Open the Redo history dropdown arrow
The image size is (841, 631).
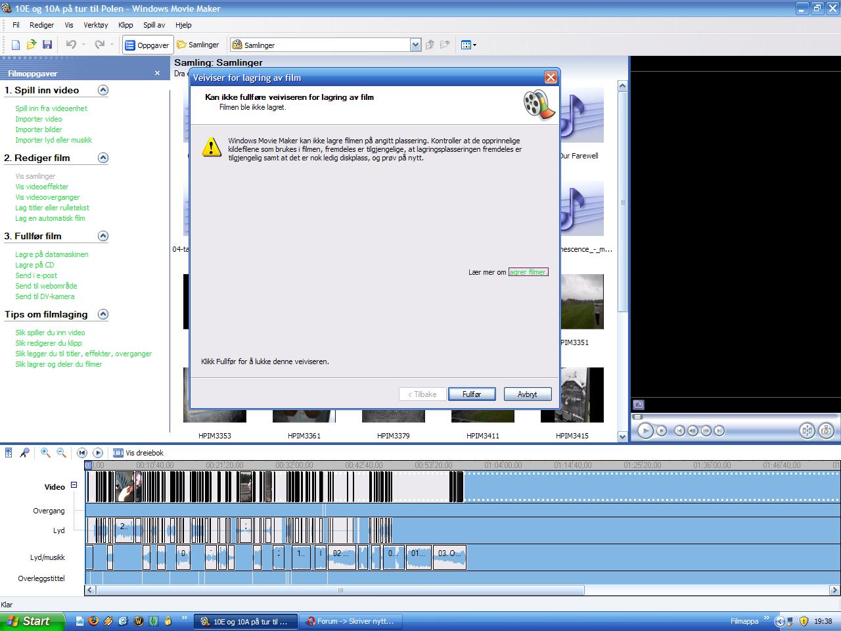(x=112, y=45)
